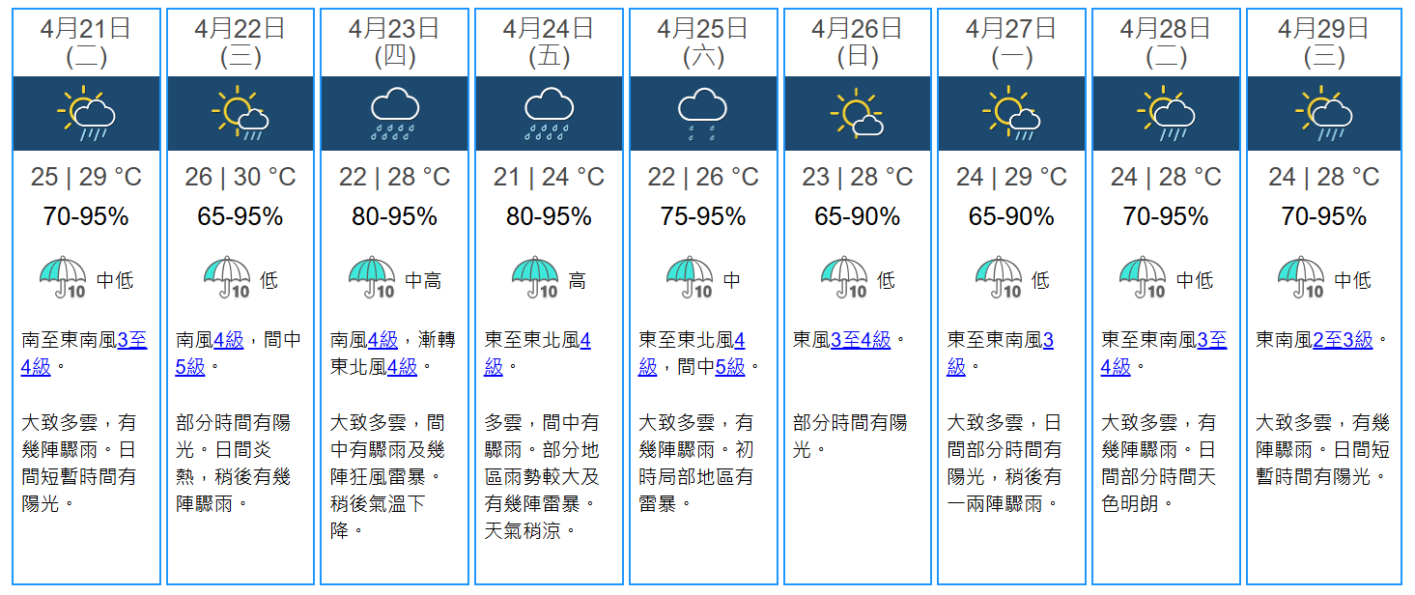This screenshot has width=1415, height=595.
Task: Select the 4月29日 (三) date header
Action: point(1323,42)
